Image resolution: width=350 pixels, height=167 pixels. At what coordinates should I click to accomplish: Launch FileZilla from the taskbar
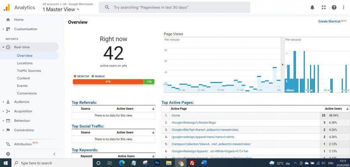[x=192, y=163]
